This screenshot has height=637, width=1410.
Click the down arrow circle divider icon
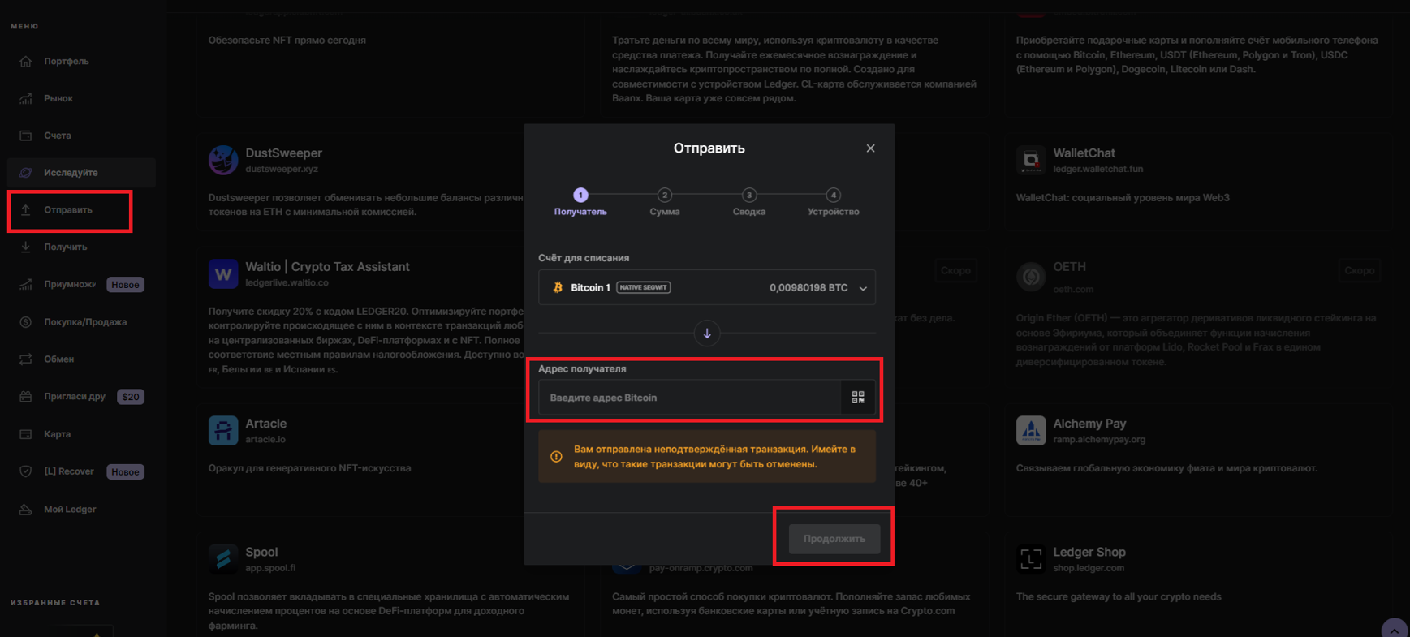[x=707, y=334]
